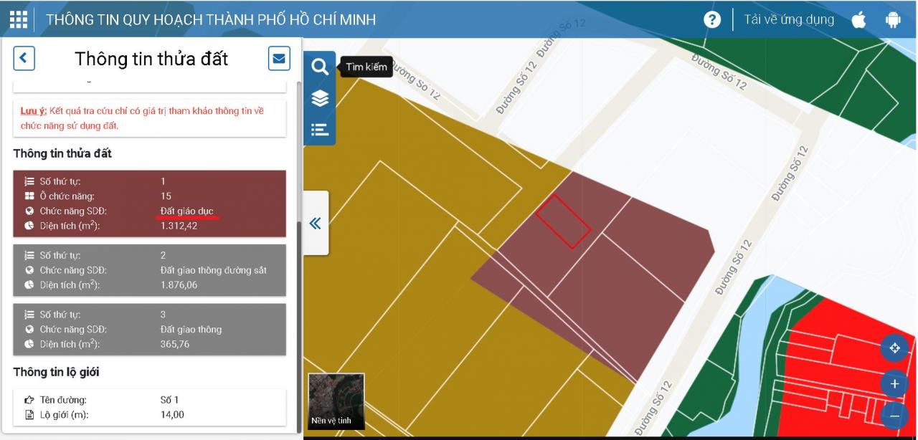Viewport: 918px width, 440px height.
Task: Click the side panel vertical scrollbar
Action: [299, 287]
